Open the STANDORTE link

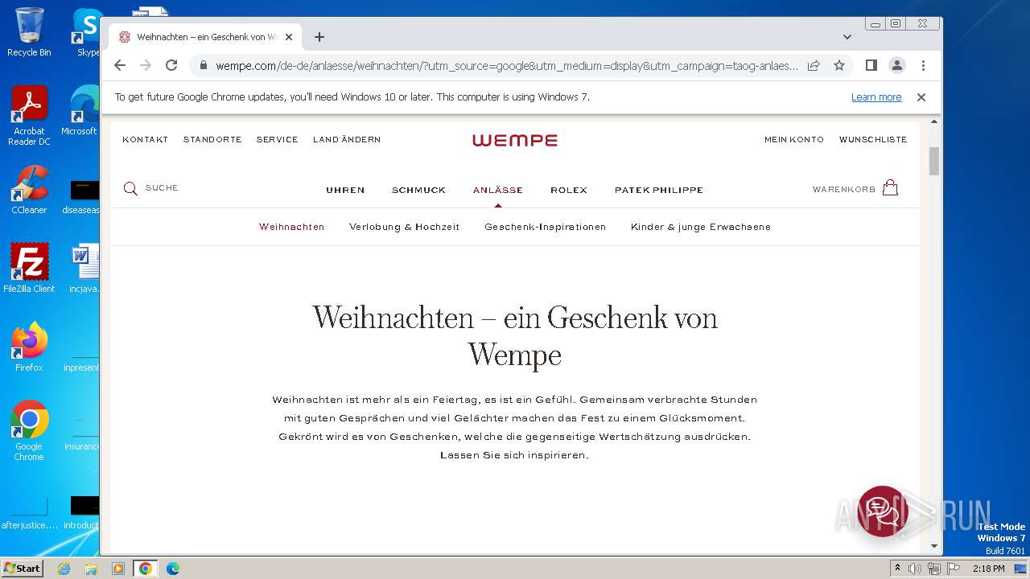[212, 140]
